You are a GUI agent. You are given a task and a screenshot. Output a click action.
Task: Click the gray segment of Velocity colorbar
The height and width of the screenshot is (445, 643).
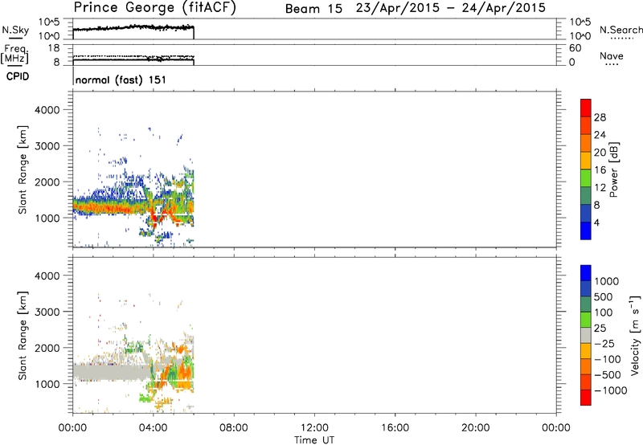point(586,335)
